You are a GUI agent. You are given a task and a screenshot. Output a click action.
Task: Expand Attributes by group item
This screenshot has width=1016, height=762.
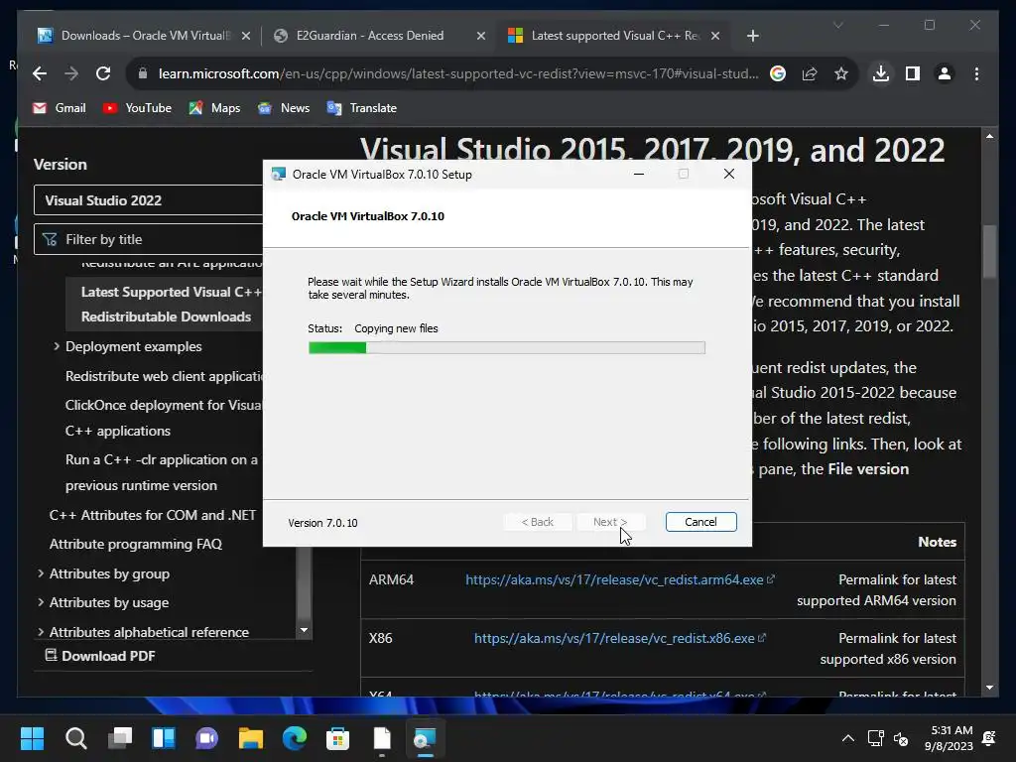(41, 573)
